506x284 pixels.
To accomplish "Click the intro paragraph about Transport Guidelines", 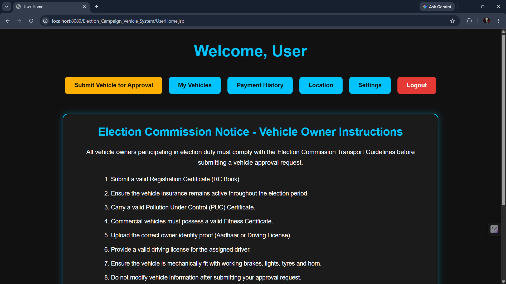I will 250,157.
